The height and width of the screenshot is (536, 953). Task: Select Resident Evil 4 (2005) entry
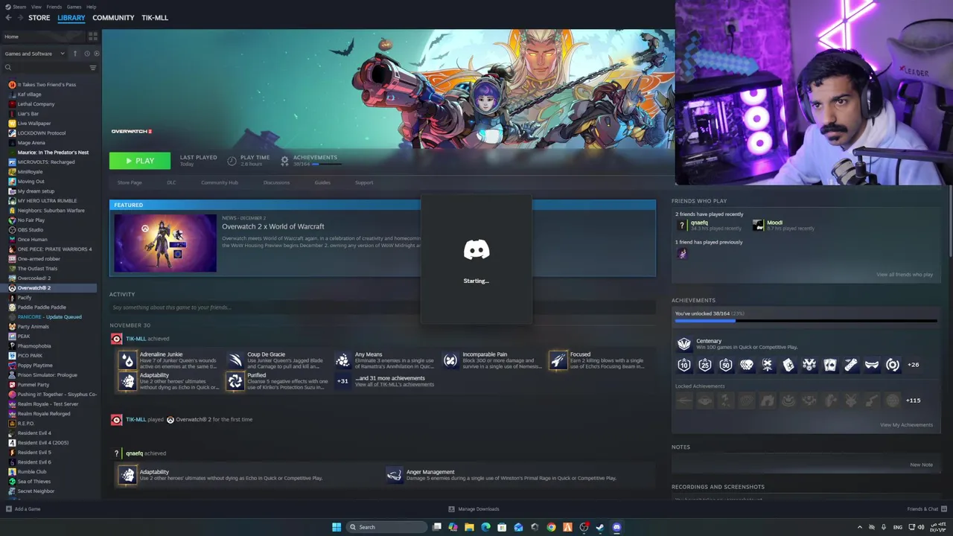point(42,442)
